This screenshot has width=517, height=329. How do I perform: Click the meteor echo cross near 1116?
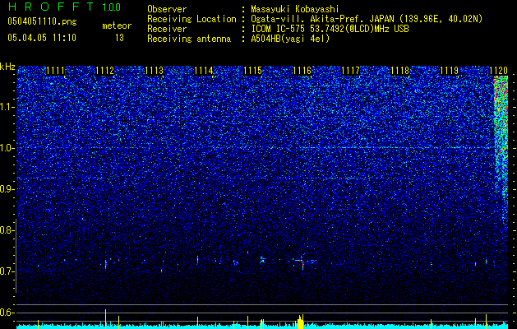[301, 262]
